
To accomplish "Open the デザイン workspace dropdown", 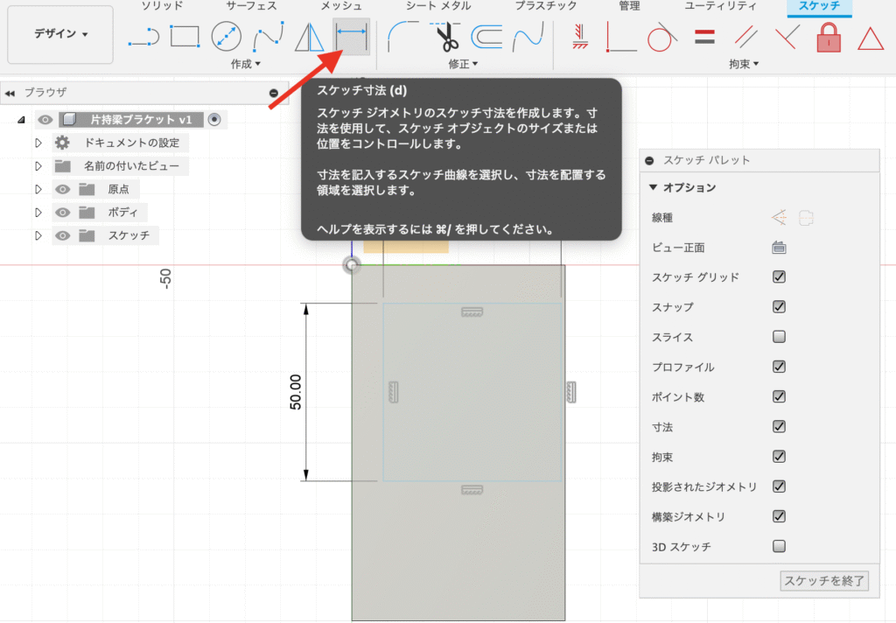I will coord(60,34).
